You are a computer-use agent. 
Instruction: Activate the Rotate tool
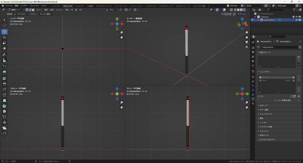(4, 37)
